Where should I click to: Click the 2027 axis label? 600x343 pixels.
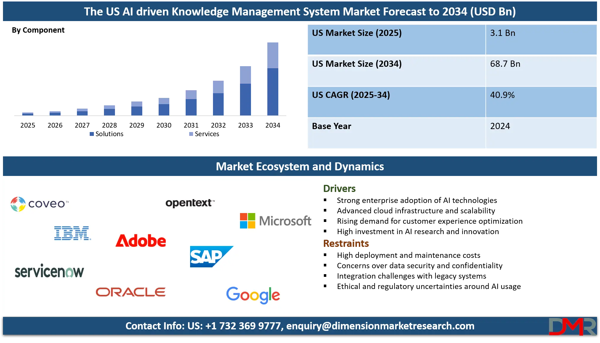pyautogui.click(x=82, y=125)
